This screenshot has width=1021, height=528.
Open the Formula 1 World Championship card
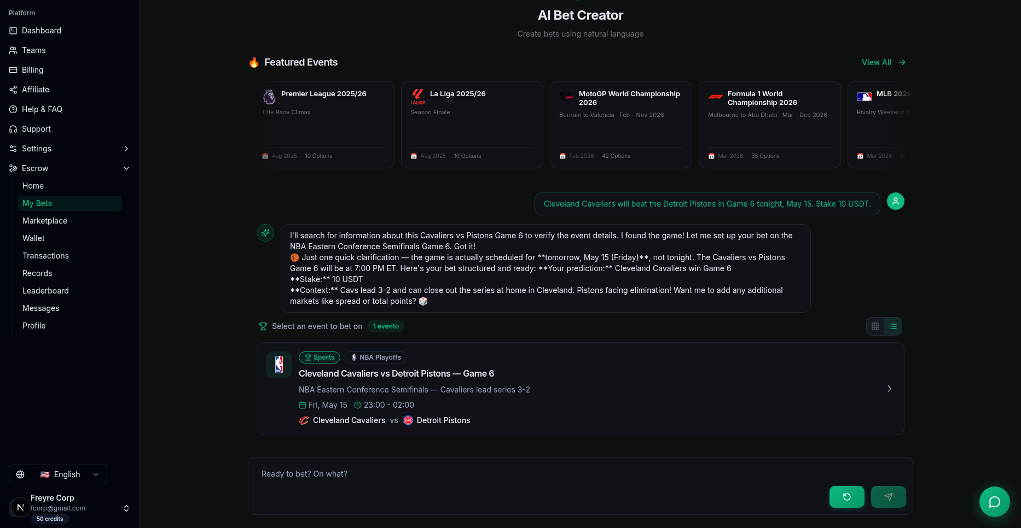[x=770, y=125]
